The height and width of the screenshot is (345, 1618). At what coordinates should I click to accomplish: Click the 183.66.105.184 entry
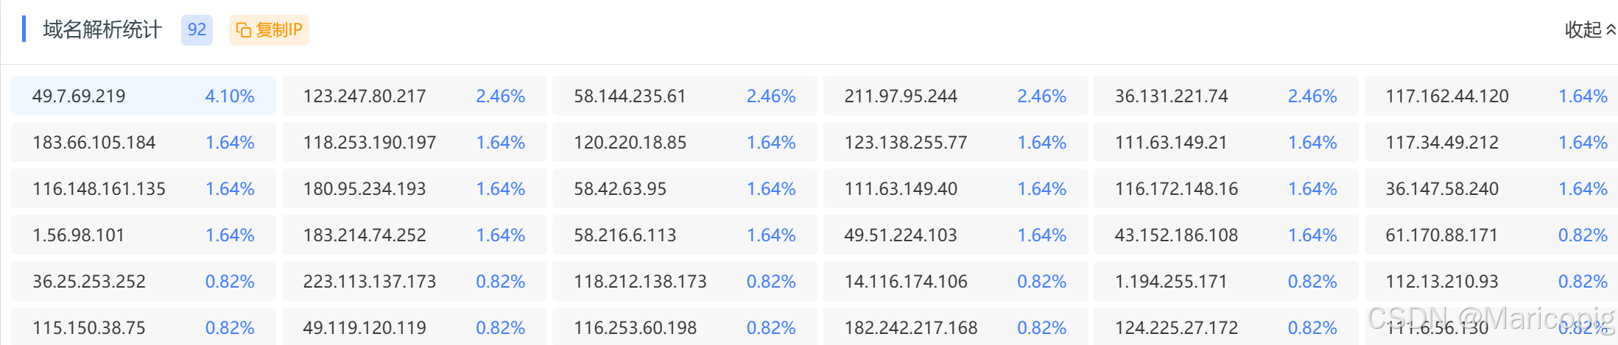[144, 142]
